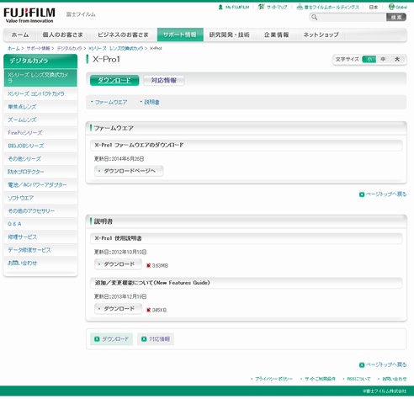
Task: Select the ダウンロード tab under X-Pro1
Action: (x=114, y=81)
